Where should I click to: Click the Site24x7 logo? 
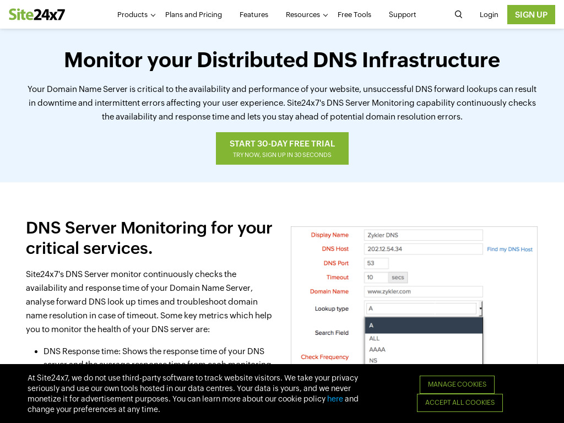[x=37, y=14]
